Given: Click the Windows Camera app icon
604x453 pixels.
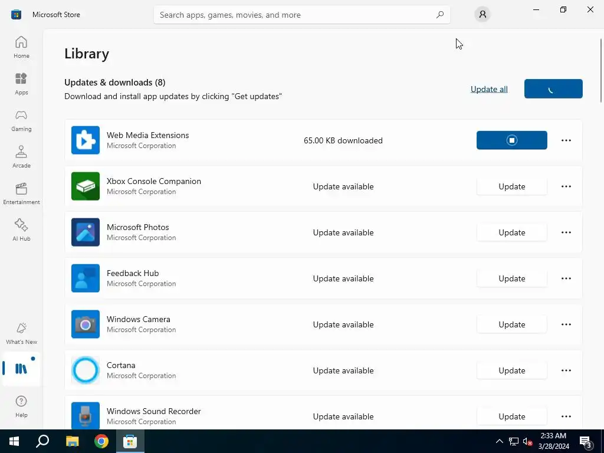Looking at the screenshot, I should pyautogui.click(x=86, y=324).
